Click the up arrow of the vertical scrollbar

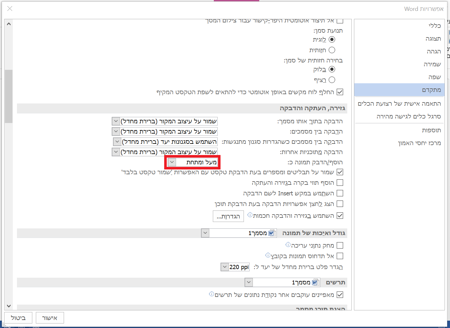click(9, 23)
